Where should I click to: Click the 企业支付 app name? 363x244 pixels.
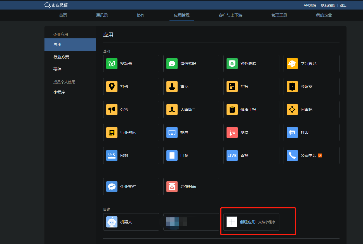(128, 187)
